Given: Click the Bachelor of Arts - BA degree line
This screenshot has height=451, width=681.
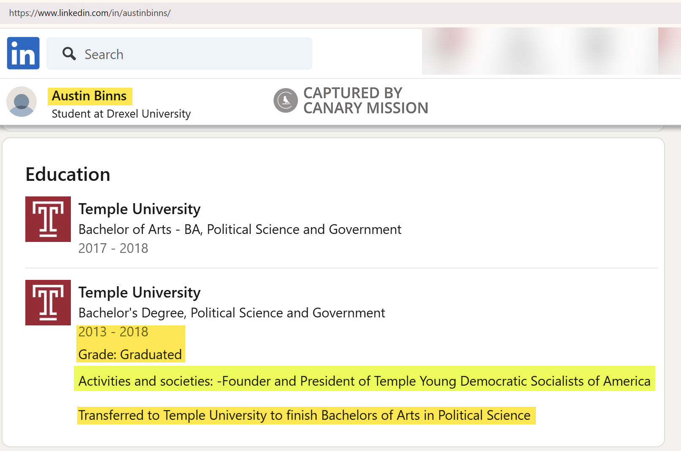Looking at the screenshot, I should pyautogui.click(x=240, y=229).
